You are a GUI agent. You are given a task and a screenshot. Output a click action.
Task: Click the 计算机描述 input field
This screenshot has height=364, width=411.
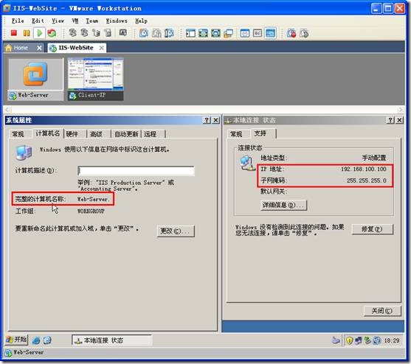tap(136, 171)
